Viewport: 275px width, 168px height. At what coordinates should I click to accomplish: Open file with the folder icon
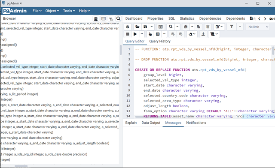click(137, 27)
